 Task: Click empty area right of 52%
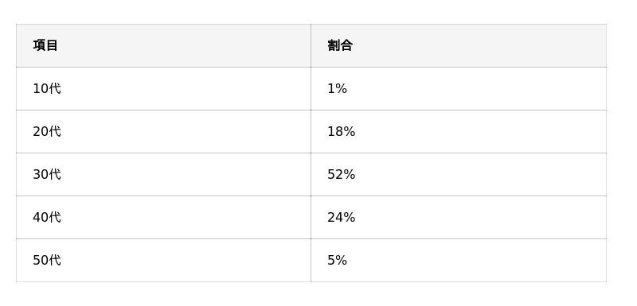coord(479,174)
